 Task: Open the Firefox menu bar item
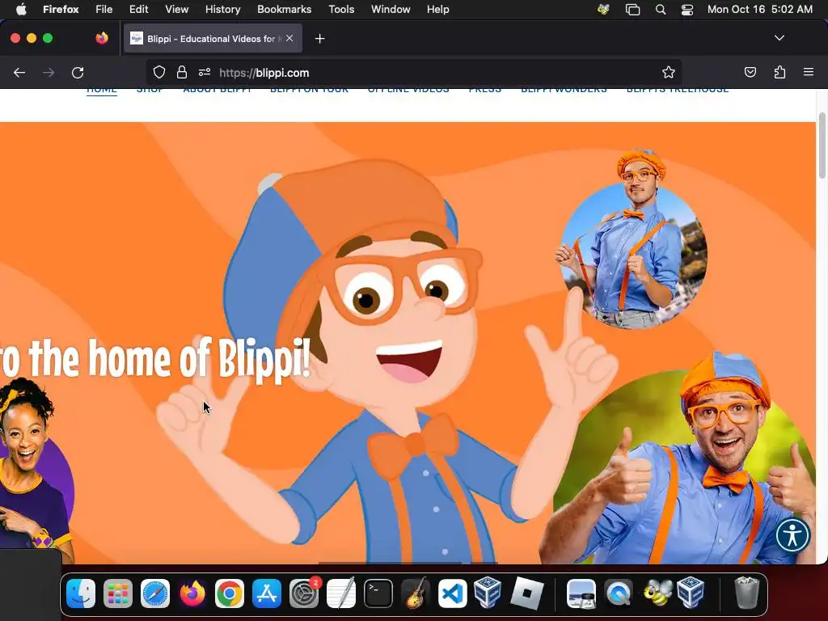point(61,10)
